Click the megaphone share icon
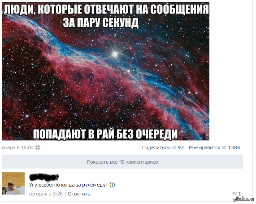The height and width of the screenshot is (204, 256). [x=174, y=148]
